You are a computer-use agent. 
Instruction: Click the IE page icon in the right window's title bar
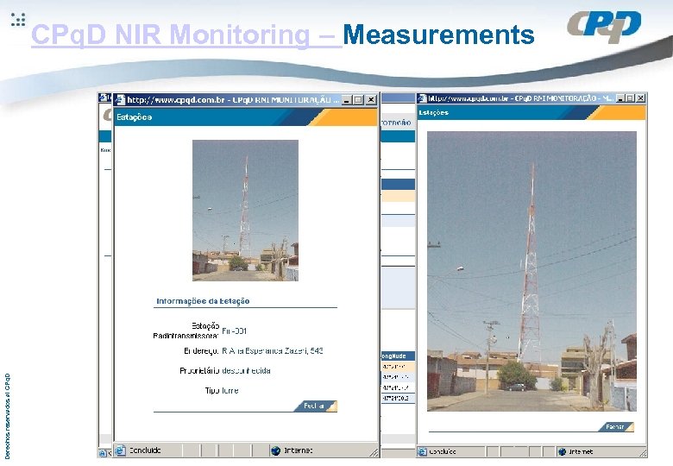click(x=423, y=98)
